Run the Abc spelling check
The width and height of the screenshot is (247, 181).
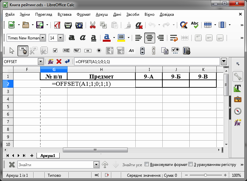pyautogui.click(x=195, y=25)
